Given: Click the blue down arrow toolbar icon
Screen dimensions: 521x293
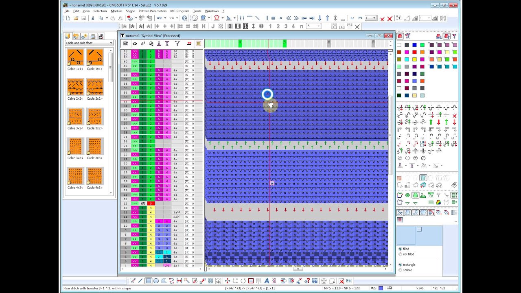Looking at the screenshot, I should (320, 18).
